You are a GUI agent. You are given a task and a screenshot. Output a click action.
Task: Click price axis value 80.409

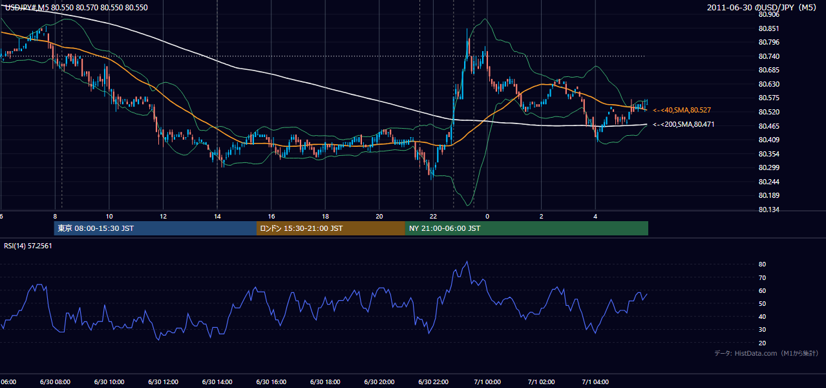pos(768,140)
